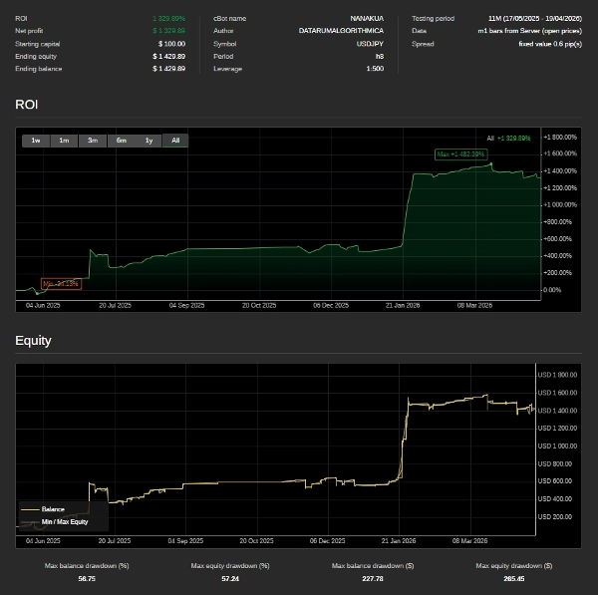The width and height of the screenshot is (598, 595).
Task: Toggle the Min / Max Equity legend entry
Action: tap(64, 521)
